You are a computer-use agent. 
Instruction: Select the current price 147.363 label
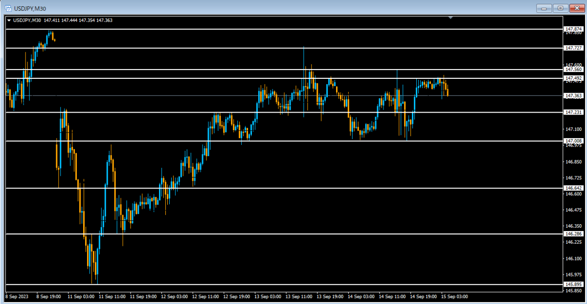tap(573, 95)
